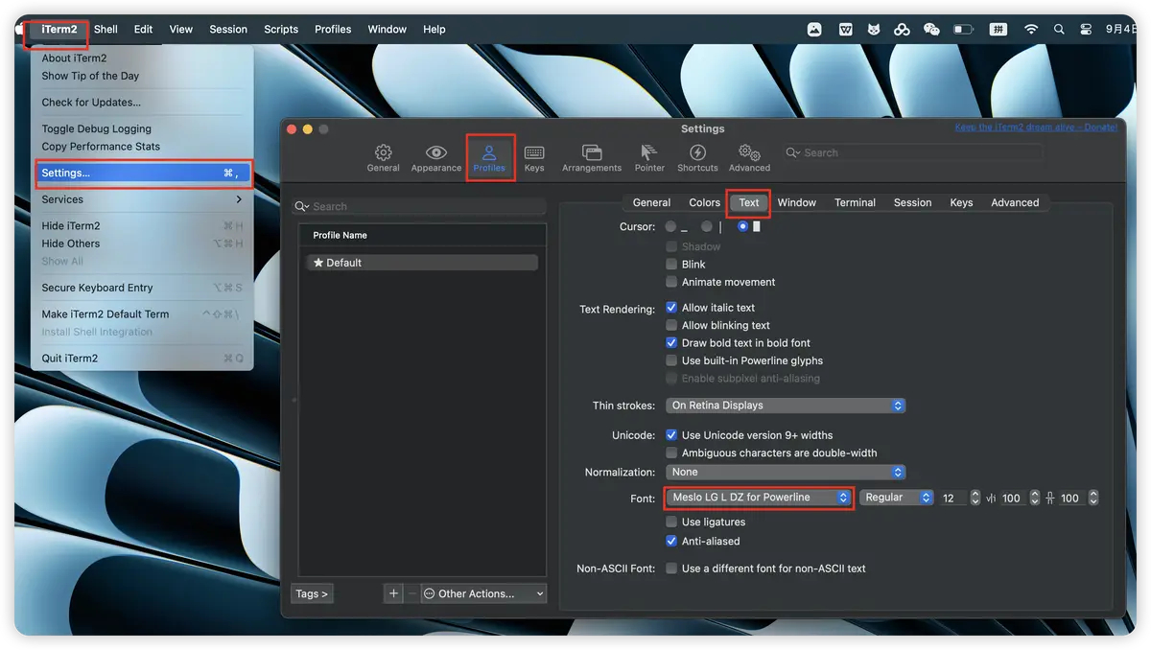
Task: Select the box cursor radio button
Action: 743,227
